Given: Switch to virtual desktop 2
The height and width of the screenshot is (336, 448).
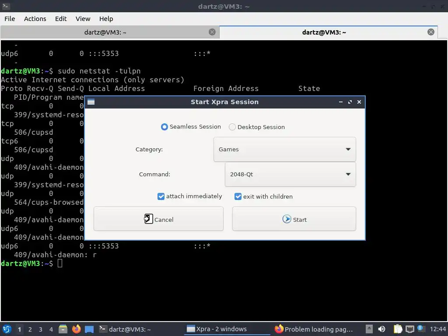Looking at the screenshot, I should (30, 329).
